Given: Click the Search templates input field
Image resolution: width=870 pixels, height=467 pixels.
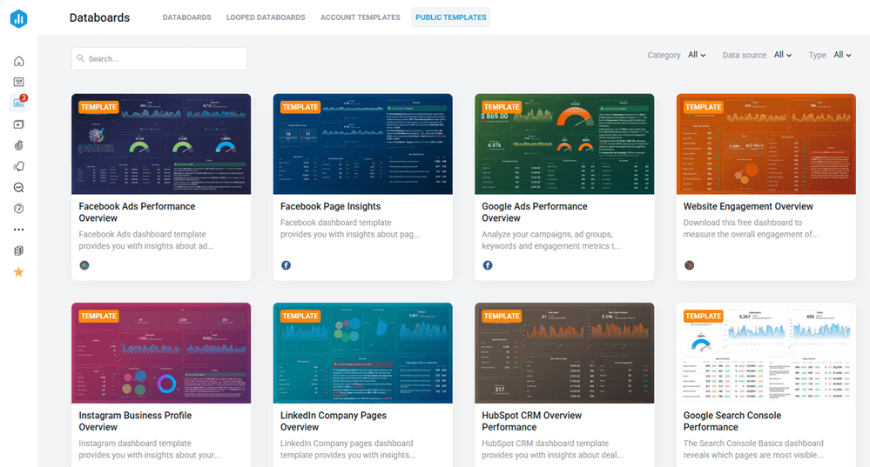Looking at the screenshot, I should point(159,58).
